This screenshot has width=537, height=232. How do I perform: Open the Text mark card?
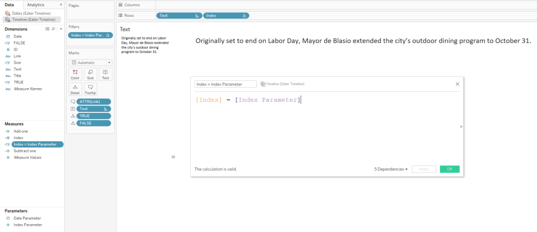tap(105, 74)
